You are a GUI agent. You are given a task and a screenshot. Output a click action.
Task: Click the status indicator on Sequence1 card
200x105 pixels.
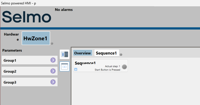[124, 67]
